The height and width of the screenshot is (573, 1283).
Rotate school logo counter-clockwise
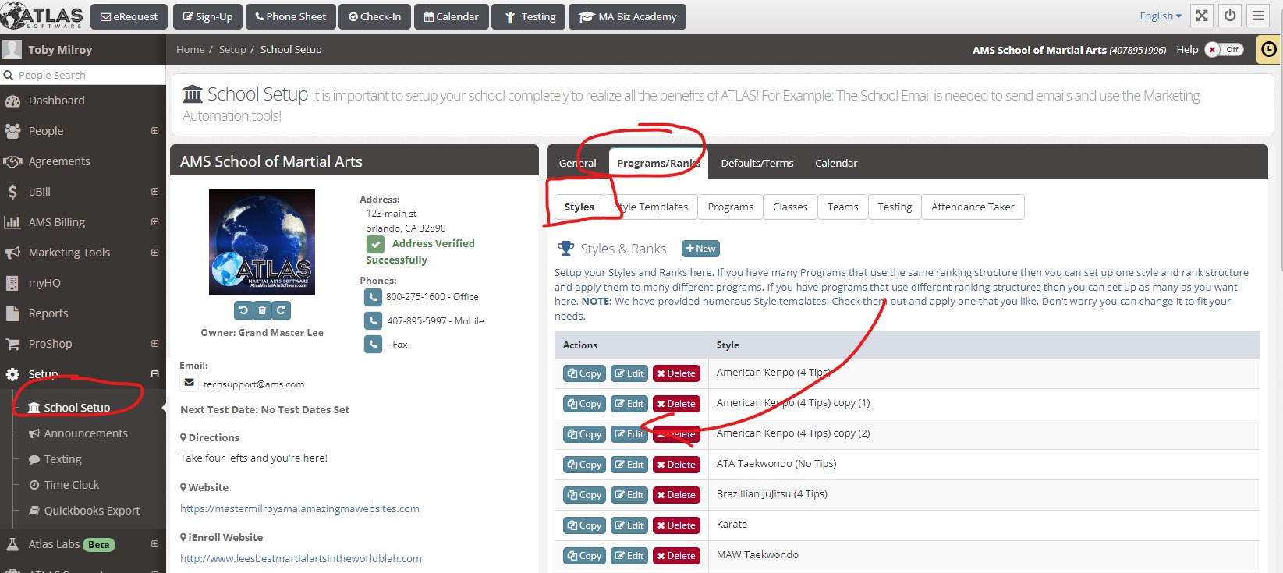point(243,310)
